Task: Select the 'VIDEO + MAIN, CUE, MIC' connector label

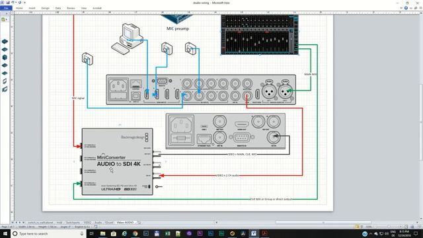Action: coord(242,154)
